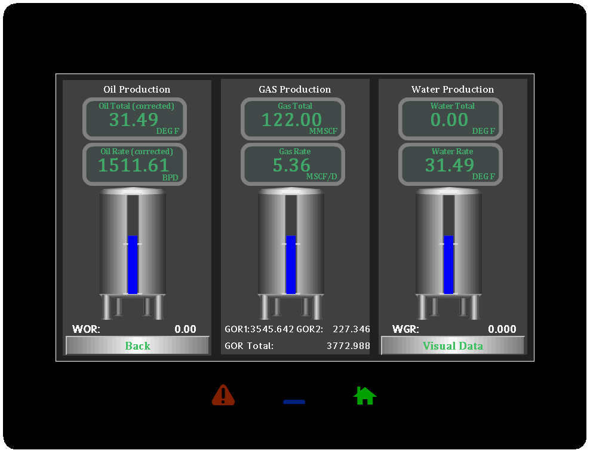Select the Water Rate value box
The width and height of the screenshot is (590, 453).
coord(450,164)
